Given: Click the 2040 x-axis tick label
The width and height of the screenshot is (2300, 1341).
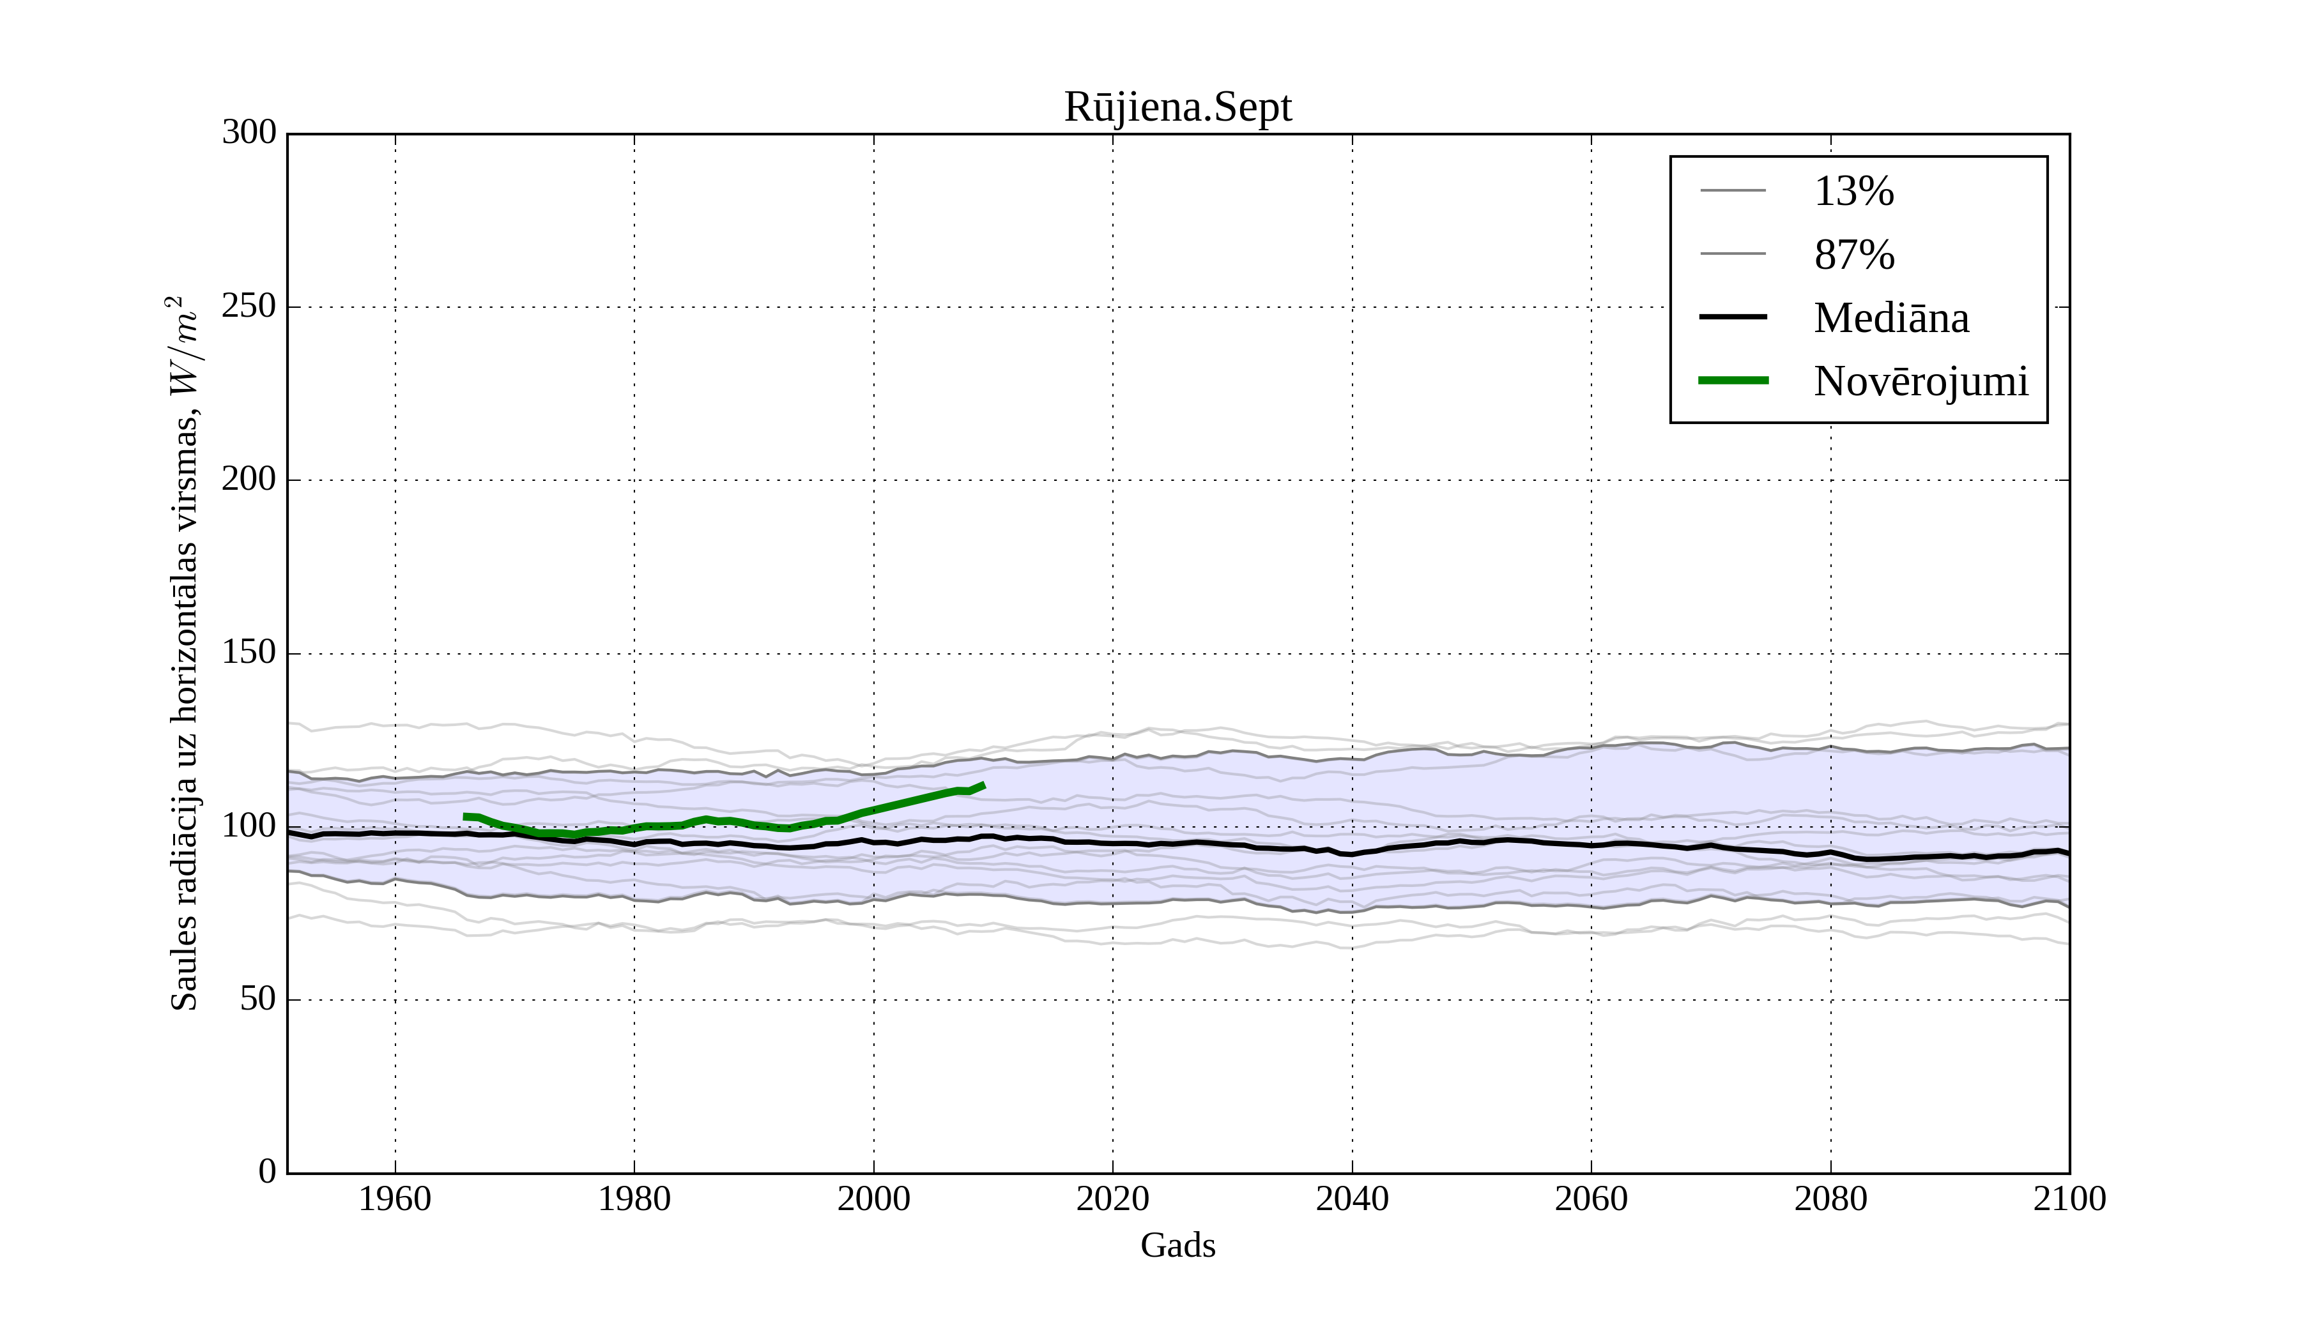Looking at the screenshot, I should point(1352,1199).
